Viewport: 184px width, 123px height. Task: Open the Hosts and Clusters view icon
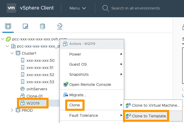coord(8,26)
